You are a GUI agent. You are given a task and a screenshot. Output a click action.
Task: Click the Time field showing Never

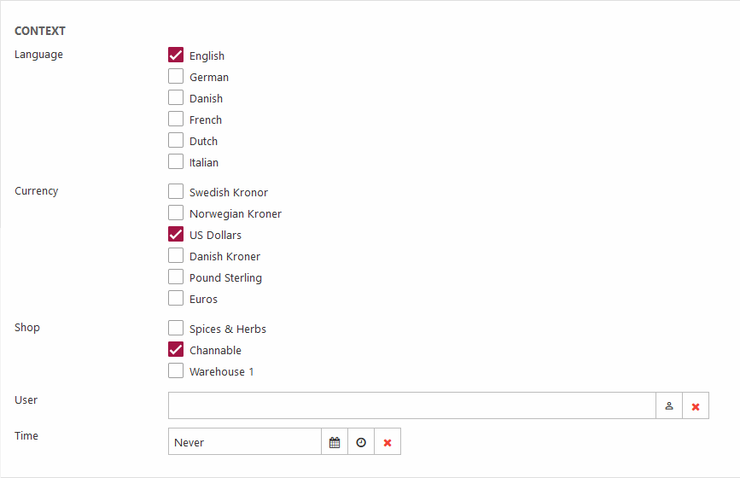click(x=244, y=442)
